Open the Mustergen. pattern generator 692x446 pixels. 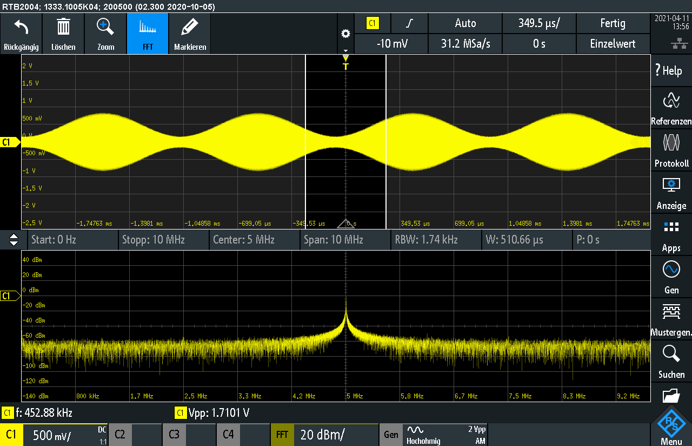click(x=671, y=319)
